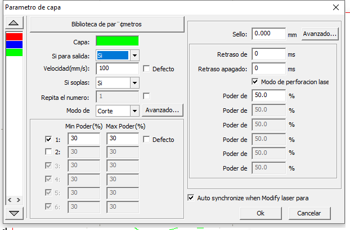Enable the Repita el numero checkbox

(x=146, y=96)
